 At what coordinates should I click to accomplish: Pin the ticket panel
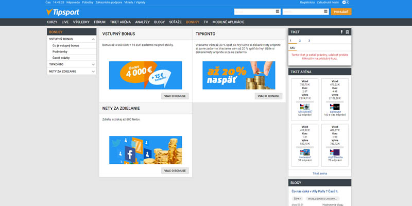[x=342, y=32]
